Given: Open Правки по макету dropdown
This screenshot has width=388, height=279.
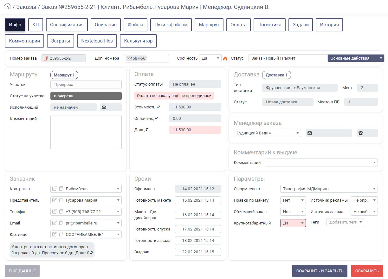Looking at the screenshot, I should [293, 200].
